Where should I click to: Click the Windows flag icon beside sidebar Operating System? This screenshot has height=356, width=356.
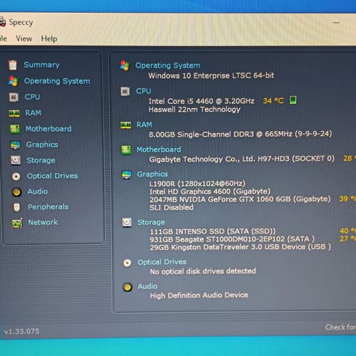[x=14, y=81]
